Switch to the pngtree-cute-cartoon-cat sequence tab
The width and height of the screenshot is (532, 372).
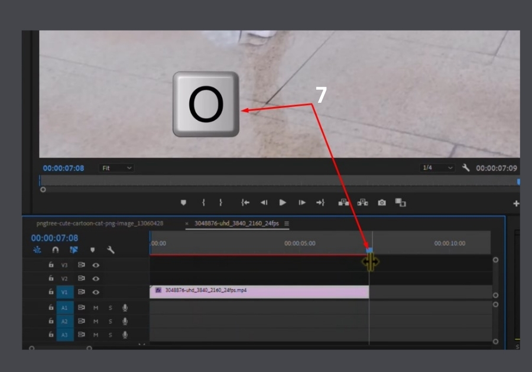click(99, 224)
